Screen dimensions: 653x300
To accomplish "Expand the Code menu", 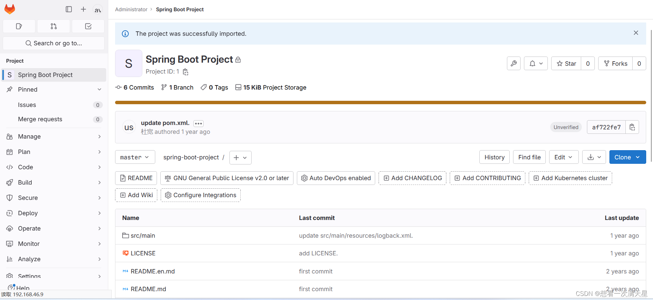I will (x=54, y=167).
